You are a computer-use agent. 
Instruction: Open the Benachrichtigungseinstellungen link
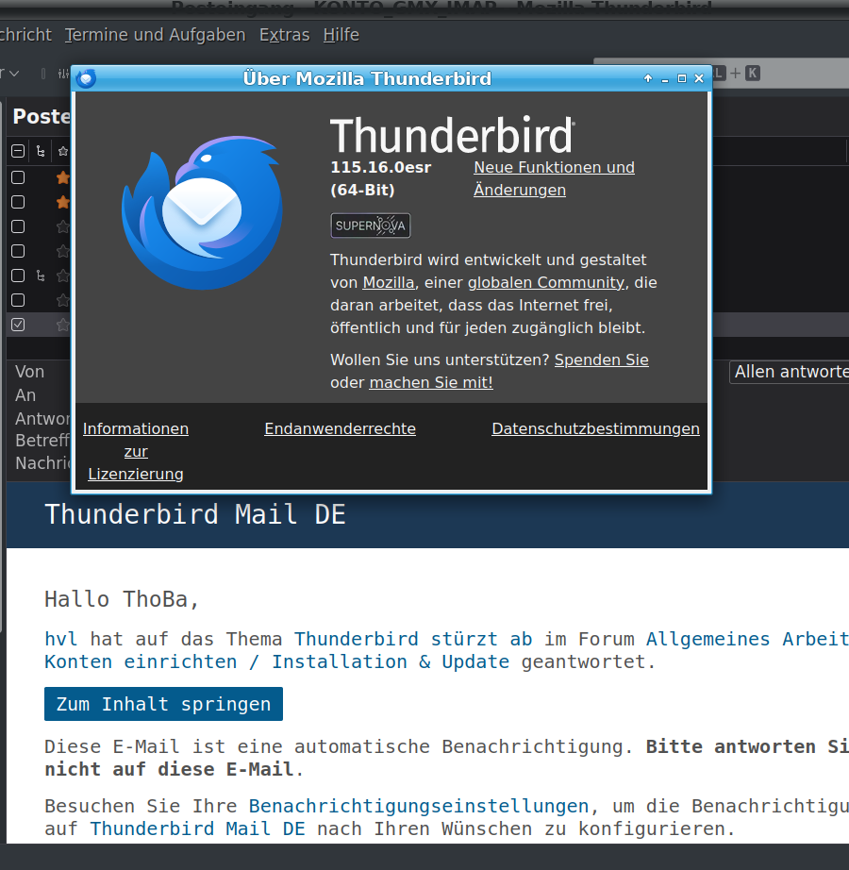pos(418,806)
